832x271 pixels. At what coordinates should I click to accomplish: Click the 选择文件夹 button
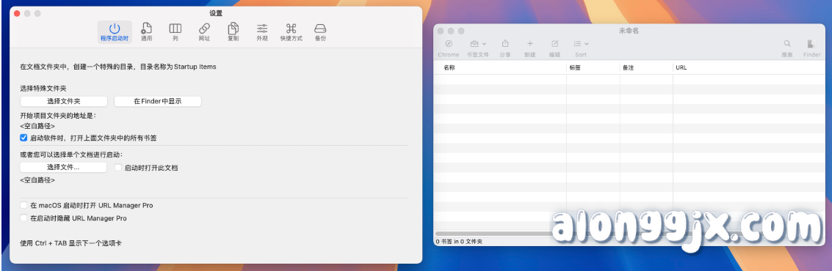(x=64, y=101)
